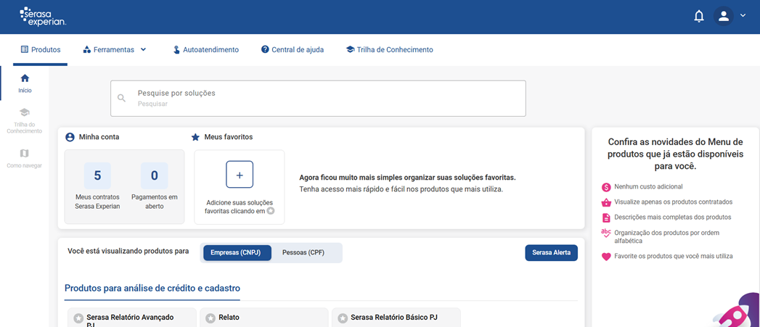The width and height of the screenshot is (760, 327).
Task: Open the user profile avatar
Action: click(723, 17)
